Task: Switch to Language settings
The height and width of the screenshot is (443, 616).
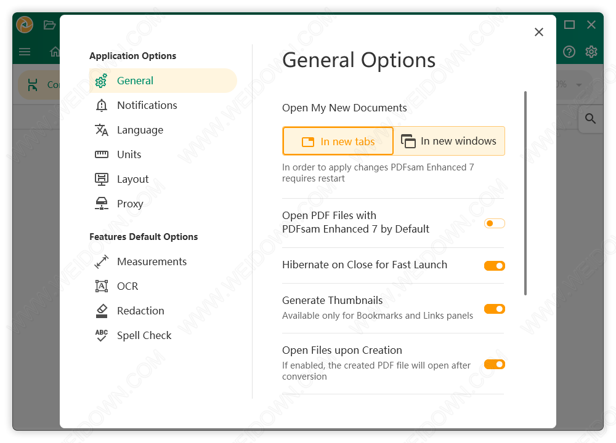Action: [x=163, y=130]
